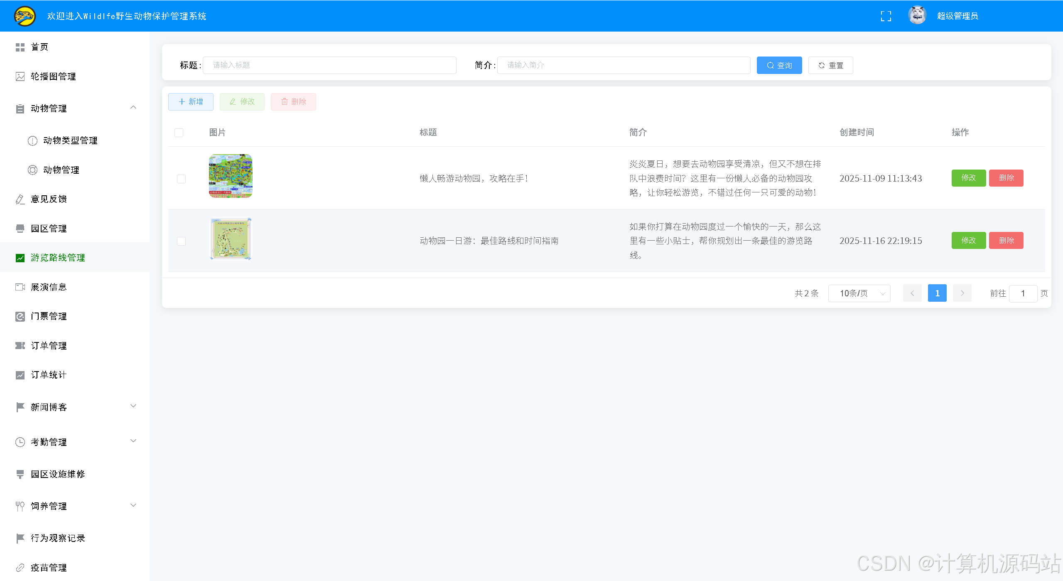Click 删除 for 懒人畅游动物园 row
This screenshot has height=581, width=1063.
click(x=1006, y=178)
